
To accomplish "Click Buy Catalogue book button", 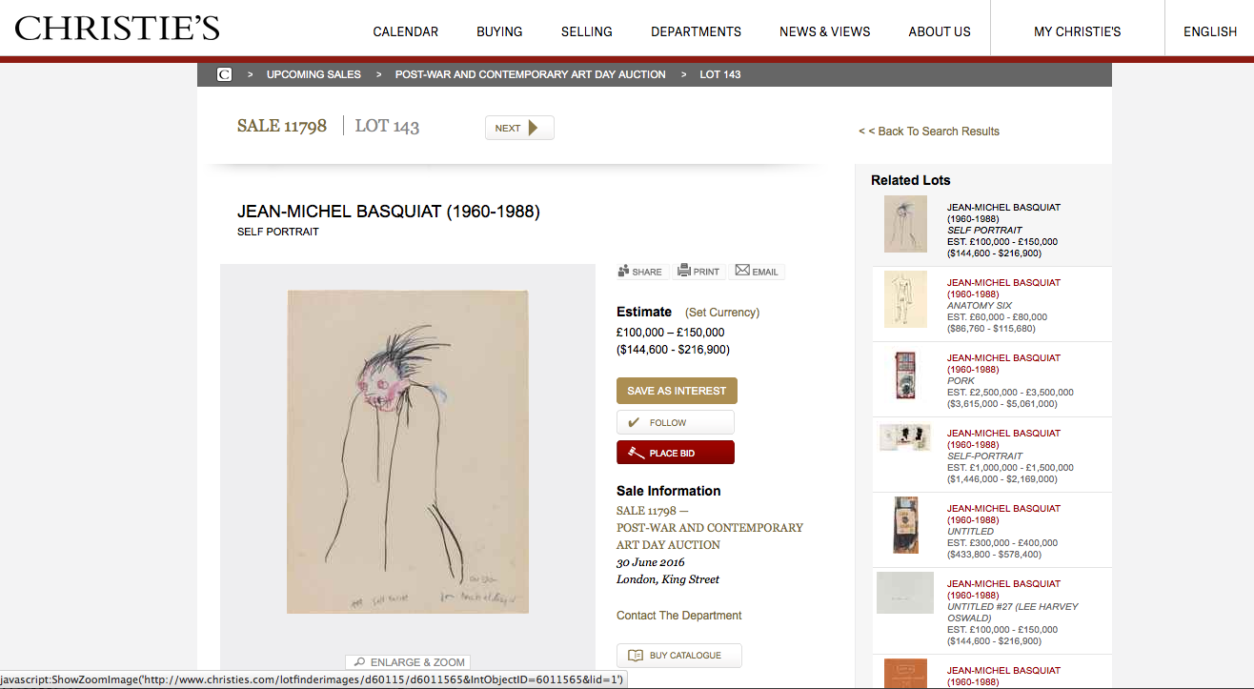I will [x=679, y=656].
